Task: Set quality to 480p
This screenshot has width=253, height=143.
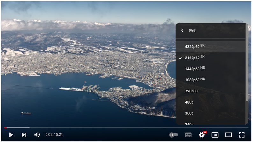Action: [189, 102]
